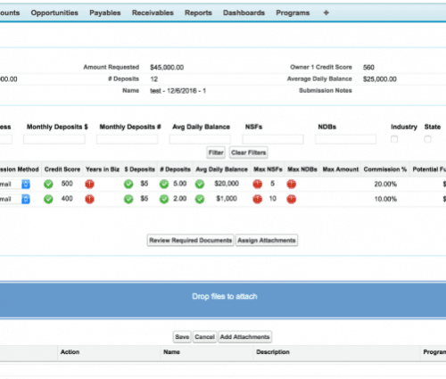The image size is (446, 379).
Task: Click the plus icon to add a tab
Action: [x=326, y=12]
